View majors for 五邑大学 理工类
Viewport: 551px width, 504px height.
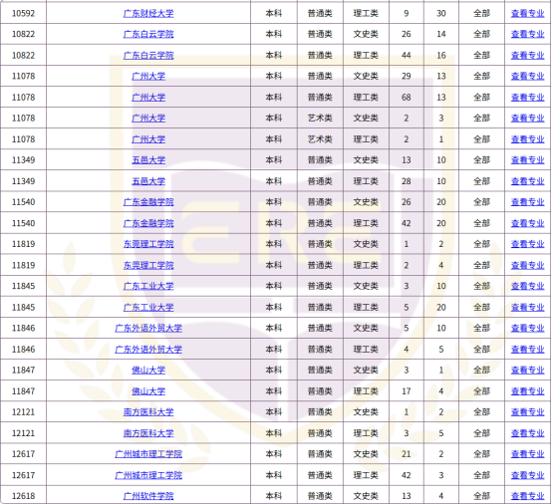tap(527, 181)
